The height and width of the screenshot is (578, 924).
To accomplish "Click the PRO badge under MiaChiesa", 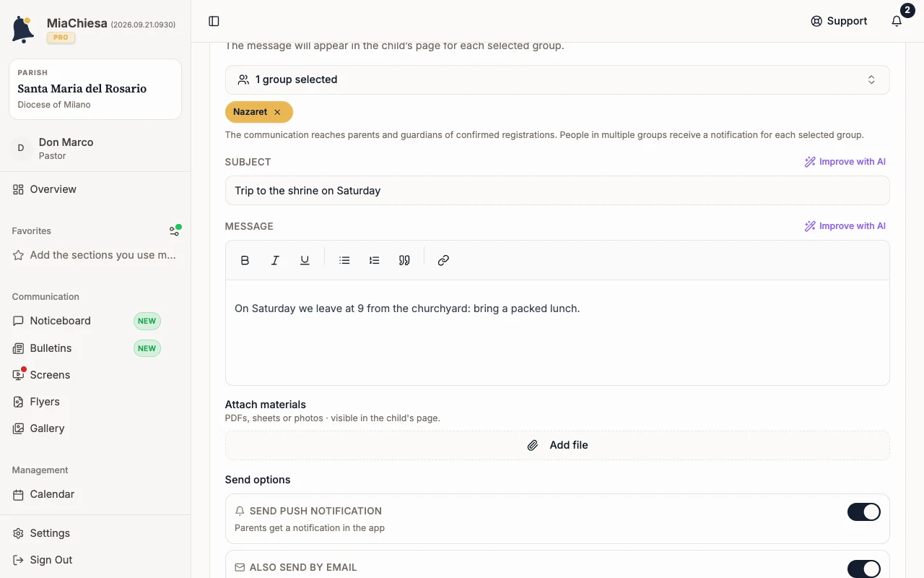I will pos(61,38).
